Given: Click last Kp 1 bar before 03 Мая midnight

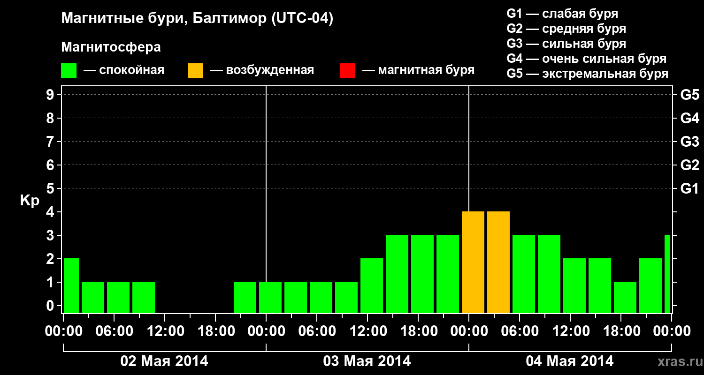Looking at the screenshot, I should tap(245, 298).
